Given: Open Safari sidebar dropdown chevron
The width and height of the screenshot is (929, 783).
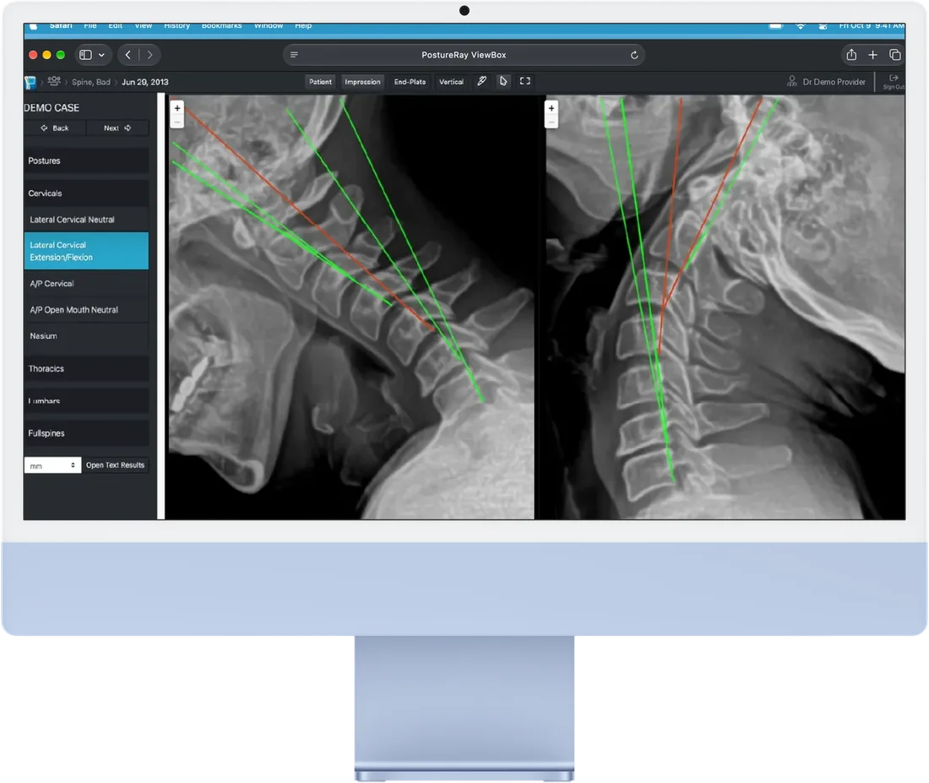Looking at the screenshot, I should (x=102, y=55).
